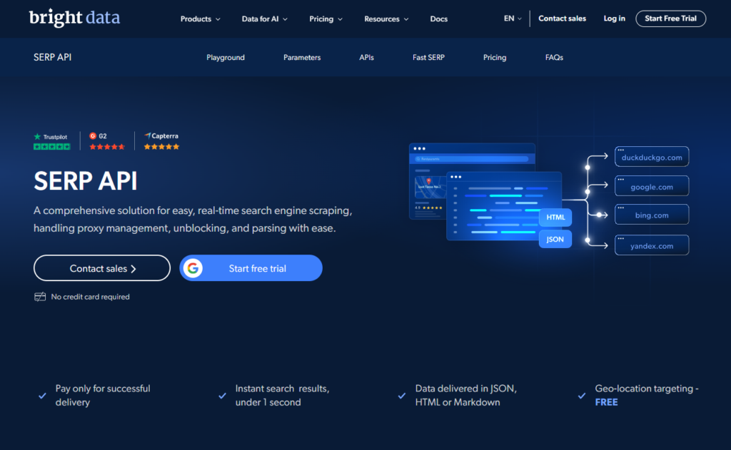Click the checkmark beside Instant search results
The height and width of the screenshot is (450, 731).
pos(223,396)
